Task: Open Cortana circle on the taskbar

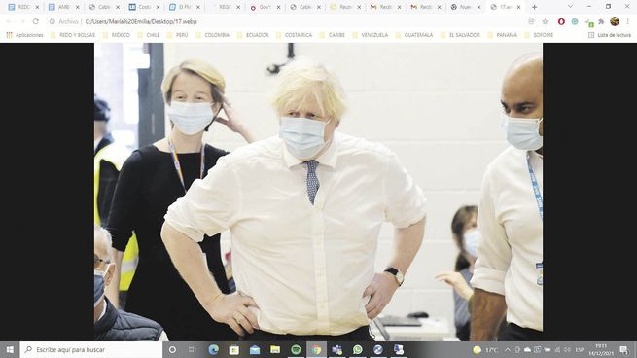Action: coord(172,349)
